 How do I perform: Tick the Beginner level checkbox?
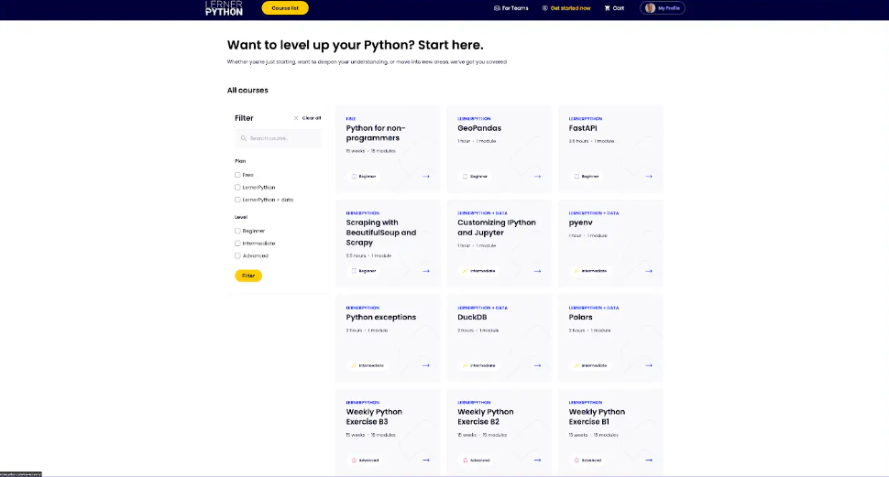pyautogui.click(x=237, y=231)
